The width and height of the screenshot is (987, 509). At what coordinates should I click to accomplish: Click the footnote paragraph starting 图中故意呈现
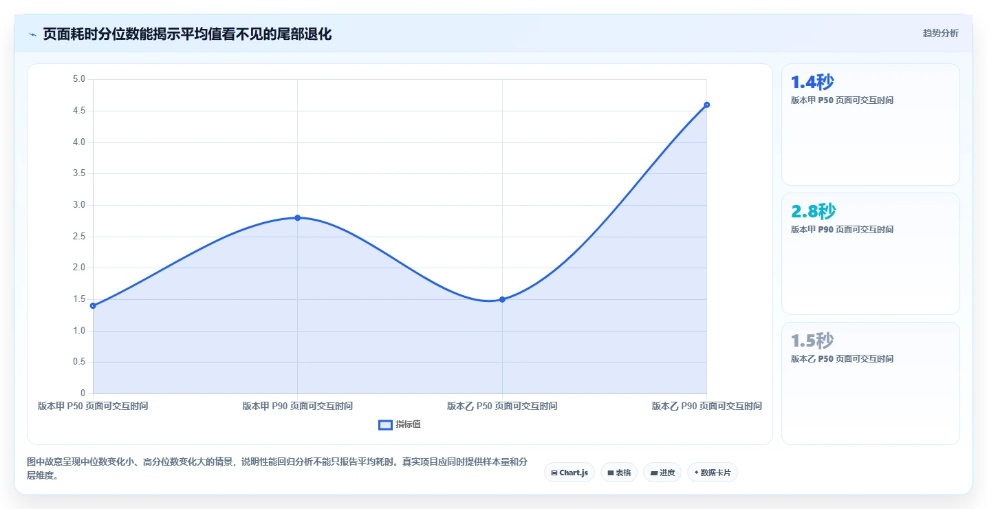(277, 468)
